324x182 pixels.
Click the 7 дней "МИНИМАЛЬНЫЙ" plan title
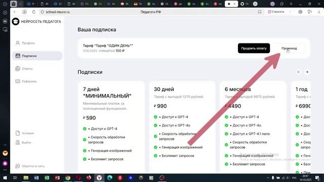click(107, 93)
